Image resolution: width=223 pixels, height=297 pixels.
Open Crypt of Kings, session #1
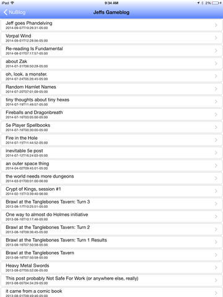click(111, 191)
